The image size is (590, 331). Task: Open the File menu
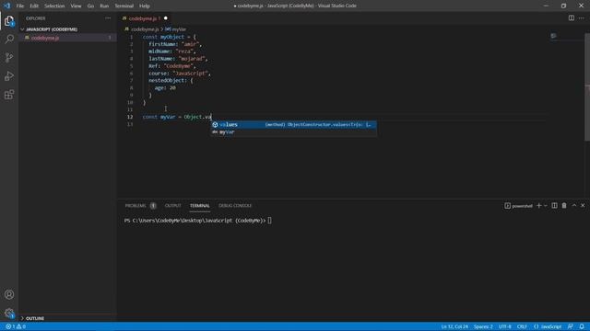pyautogui.click(x=20, y=6)
